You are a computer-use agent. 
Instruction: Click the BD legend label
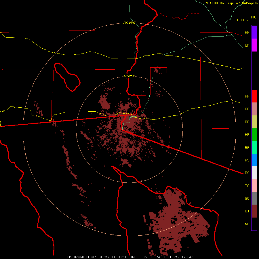click(x=247, y=122)
